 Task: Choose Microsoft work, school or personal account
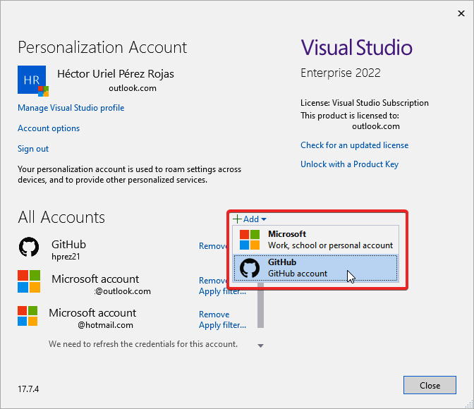tap(315, 240)
